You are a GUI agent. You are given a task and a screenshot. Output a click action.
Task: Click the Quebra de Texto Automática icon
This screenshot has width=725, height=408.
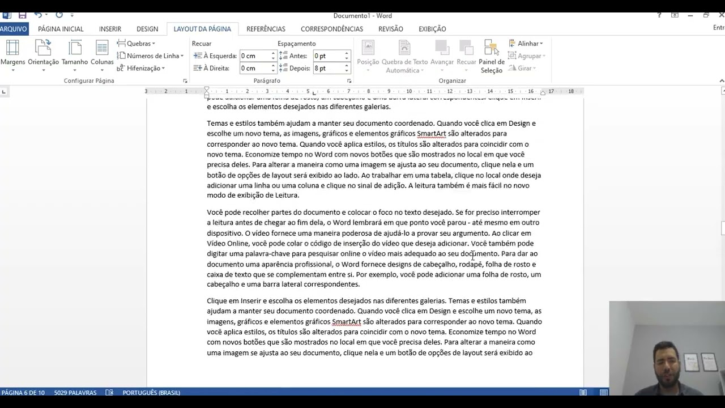[x=404, y=48]
